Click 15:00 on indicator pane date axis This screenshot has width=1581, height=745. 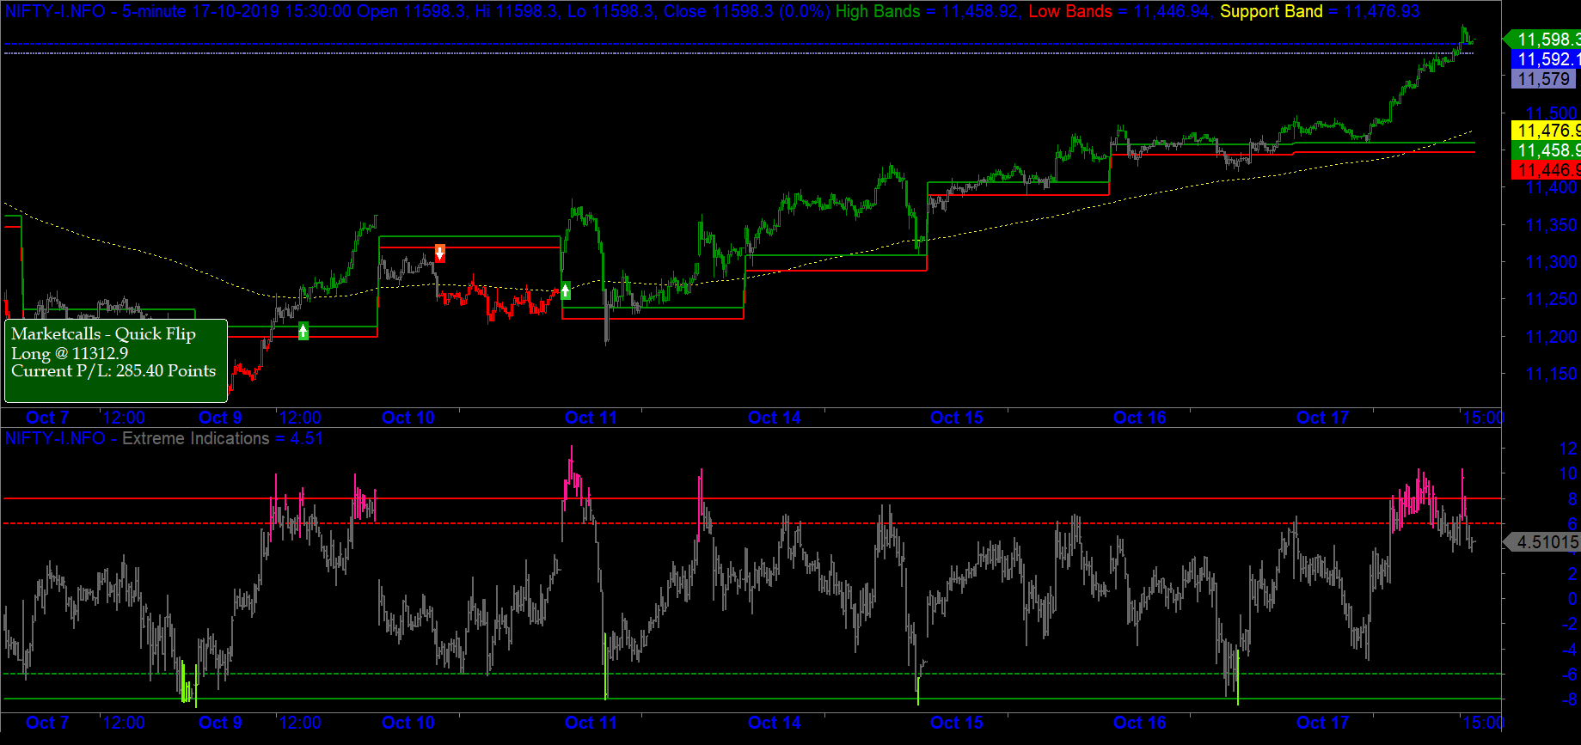[1483, 723]
